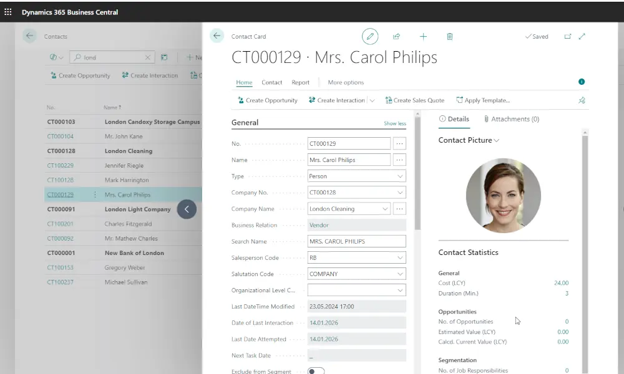Open the Organizational Level Code dropdown
The height and width of the screenshot is (374, 624).
coord(400,290)
